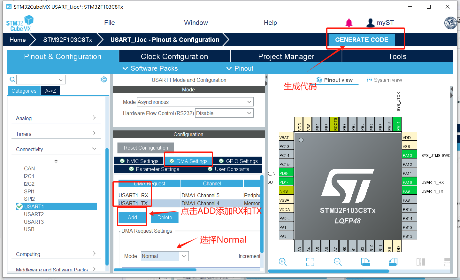Switch to the Clock Configuration tab
460x280 pixels.
click(174, 57)
